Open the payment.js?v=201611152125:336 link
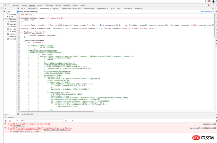The image size is (217, 143). point(26,132)
